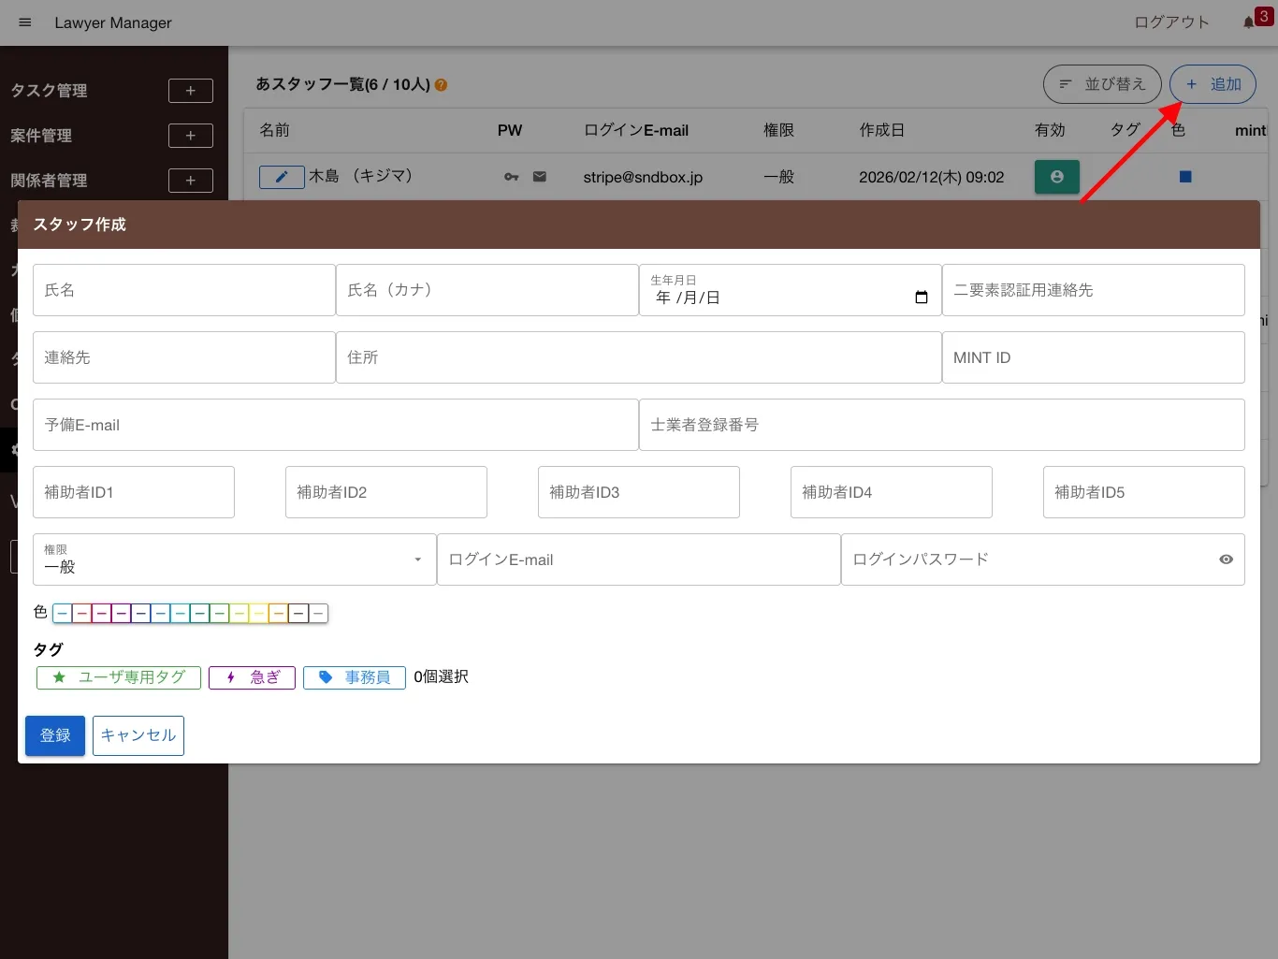The image size is (1278, 959).
Task: Open the calendar picker in 生年月日 field
Action: [922, 298]
